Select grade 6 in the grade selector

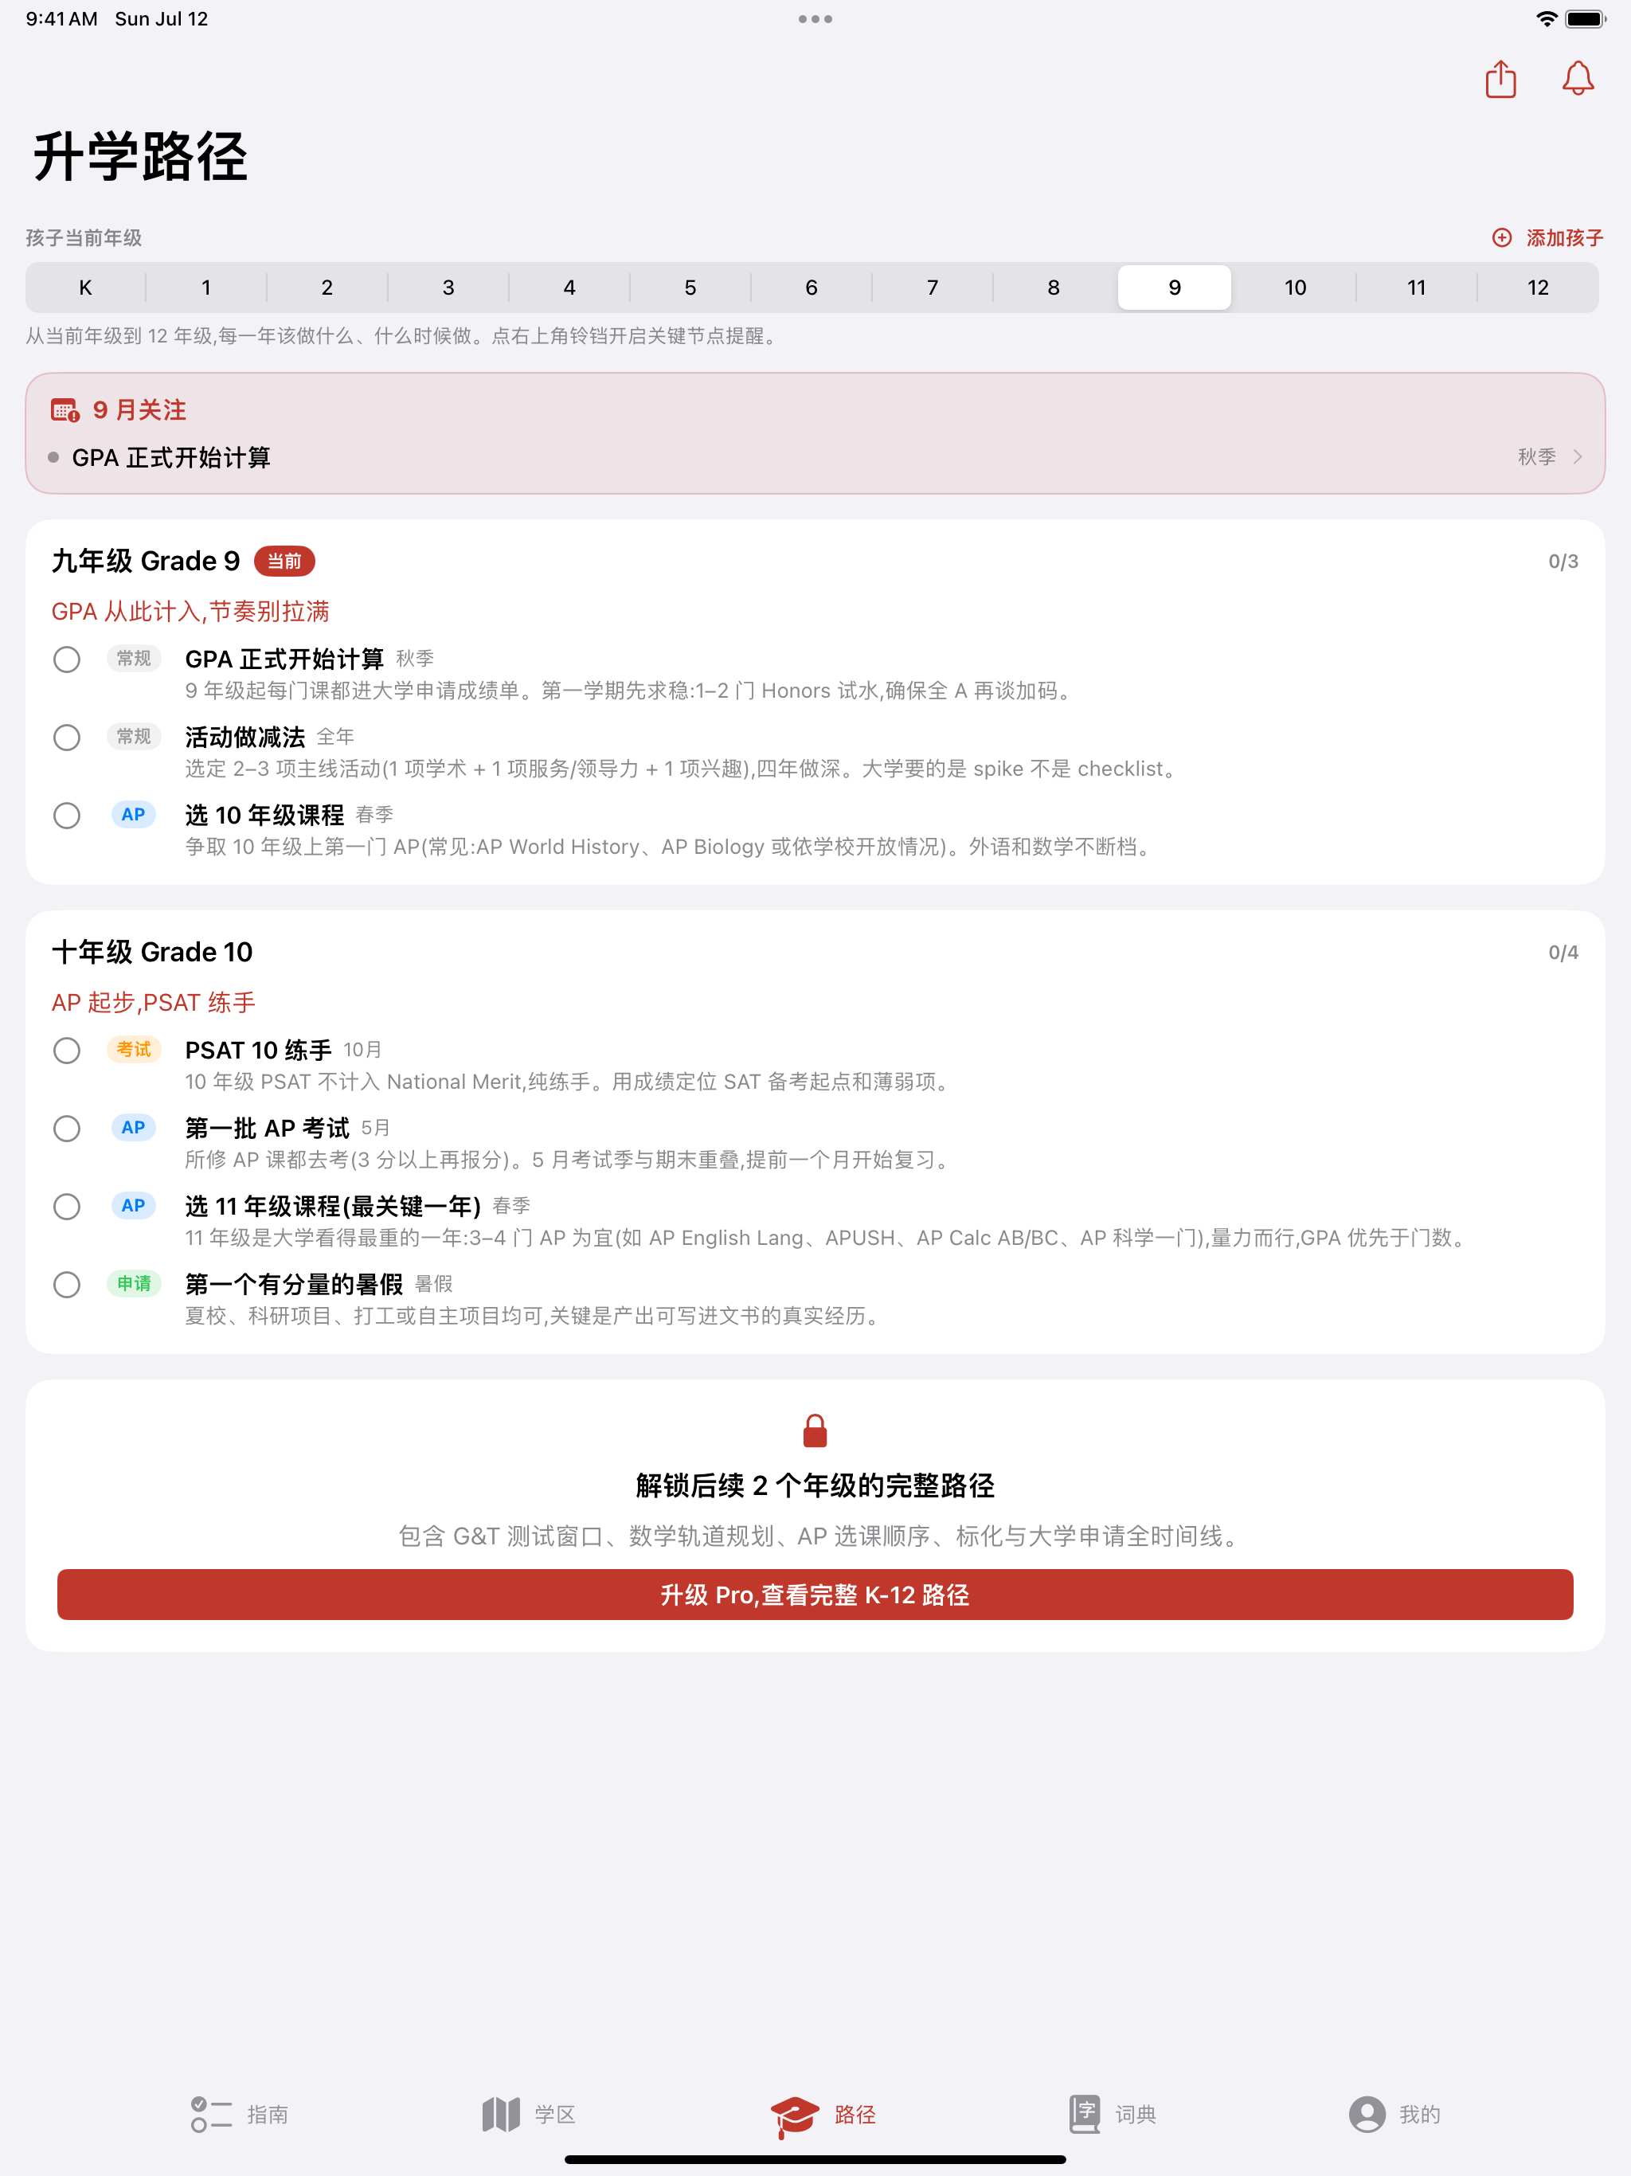click(812, 288)
